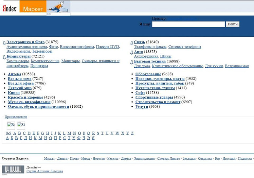Screen dimensions: 254x178
Task: Open Маркет in the footer services
Action: [x=49, y=159]
